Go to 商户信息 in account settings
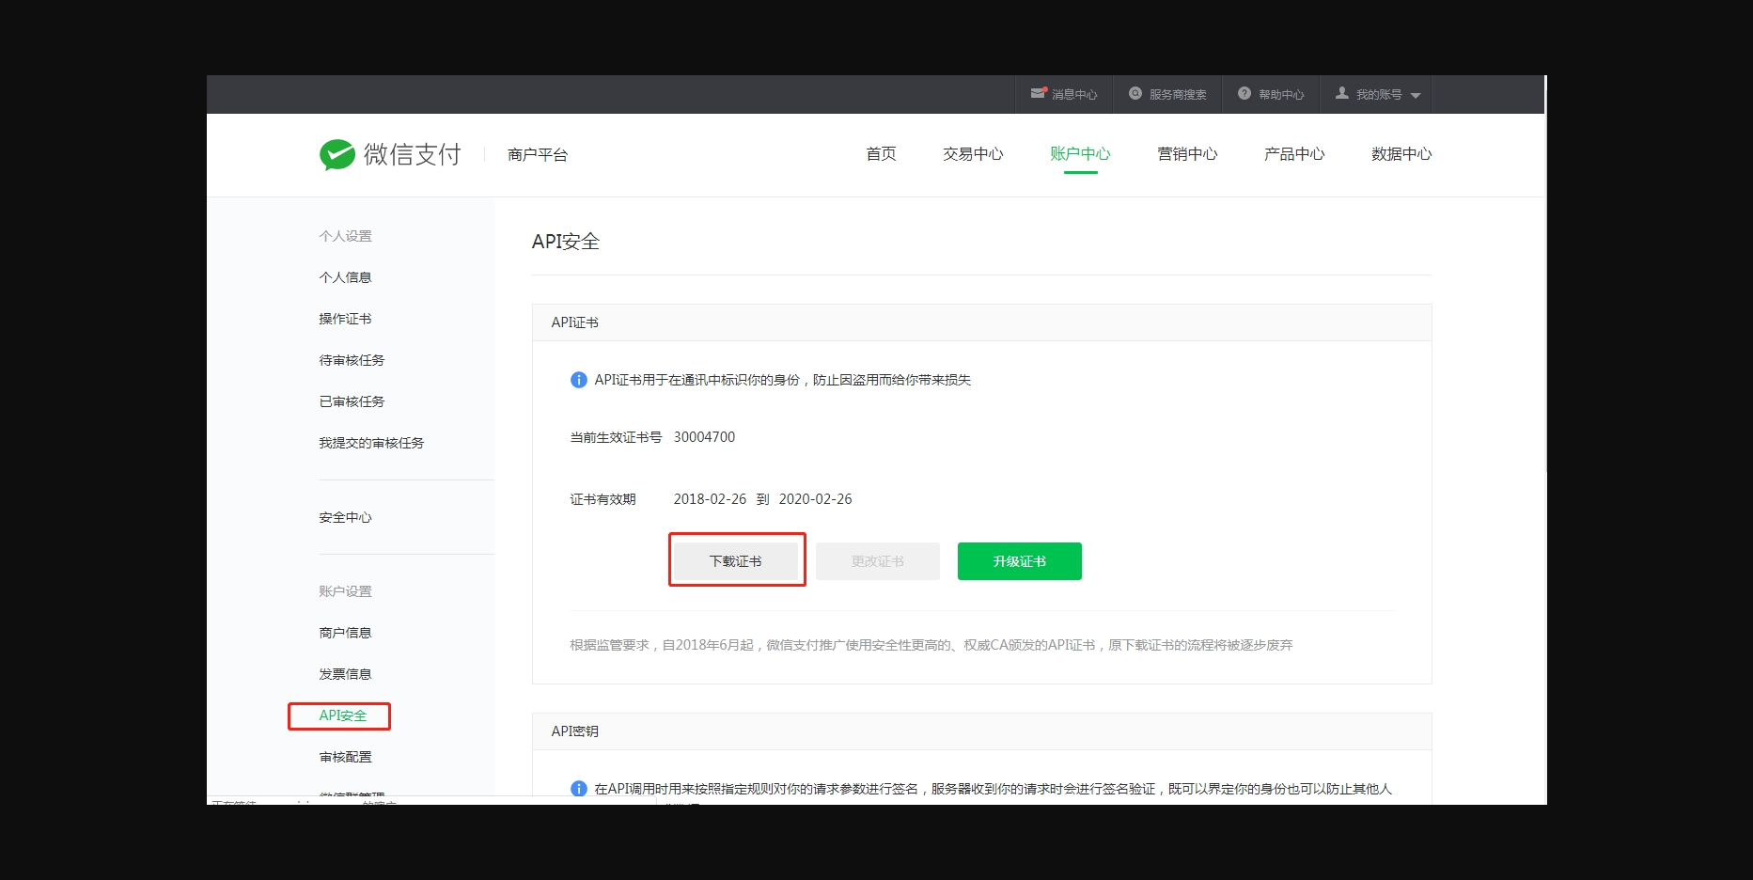 345,633
